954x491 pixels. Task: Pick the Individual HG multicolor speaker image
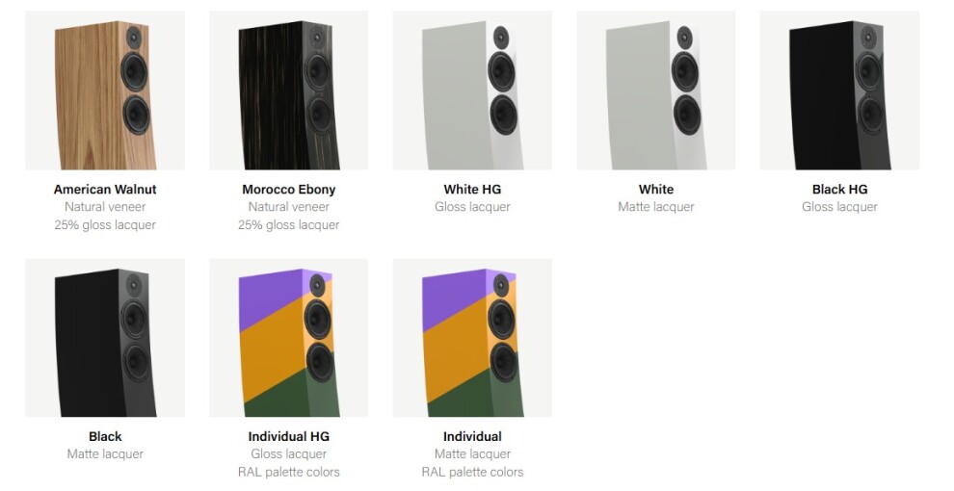point(288,338)
